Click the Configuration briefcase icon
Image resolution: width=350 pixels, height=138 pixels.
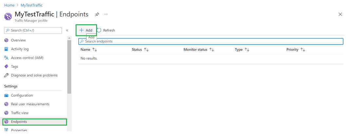click(x=7, y=95)
